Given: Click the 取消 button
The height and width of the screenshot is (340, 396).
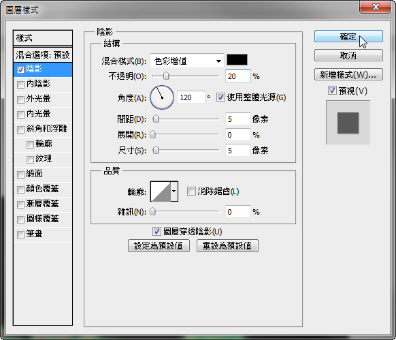Looking at the screenshot, I should click(348, 55).
